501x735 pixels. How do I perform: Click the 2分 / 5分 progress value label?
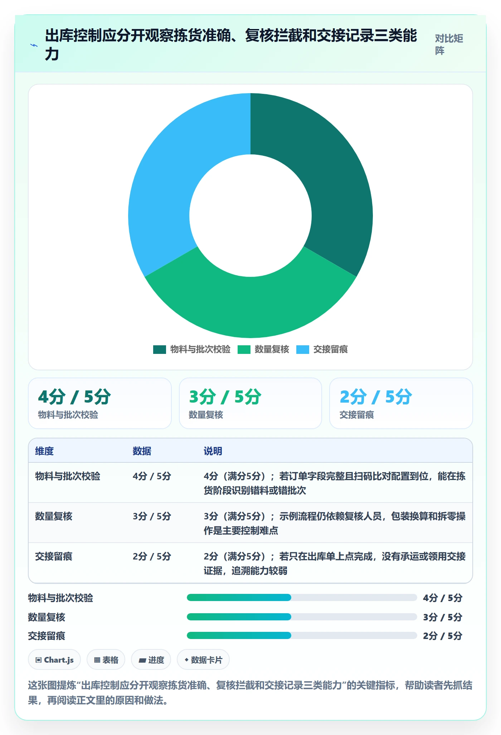pos(443,636)
